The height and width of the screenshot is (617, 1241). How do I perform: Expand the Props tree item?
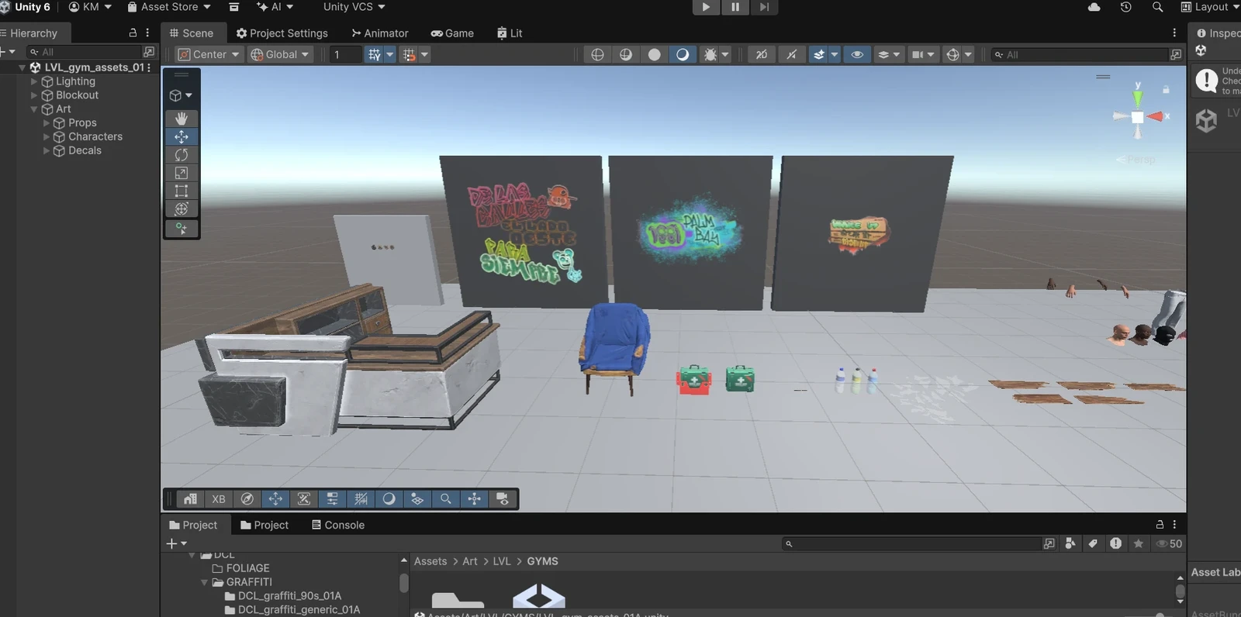pyautogui.click(x=47, y=123)
